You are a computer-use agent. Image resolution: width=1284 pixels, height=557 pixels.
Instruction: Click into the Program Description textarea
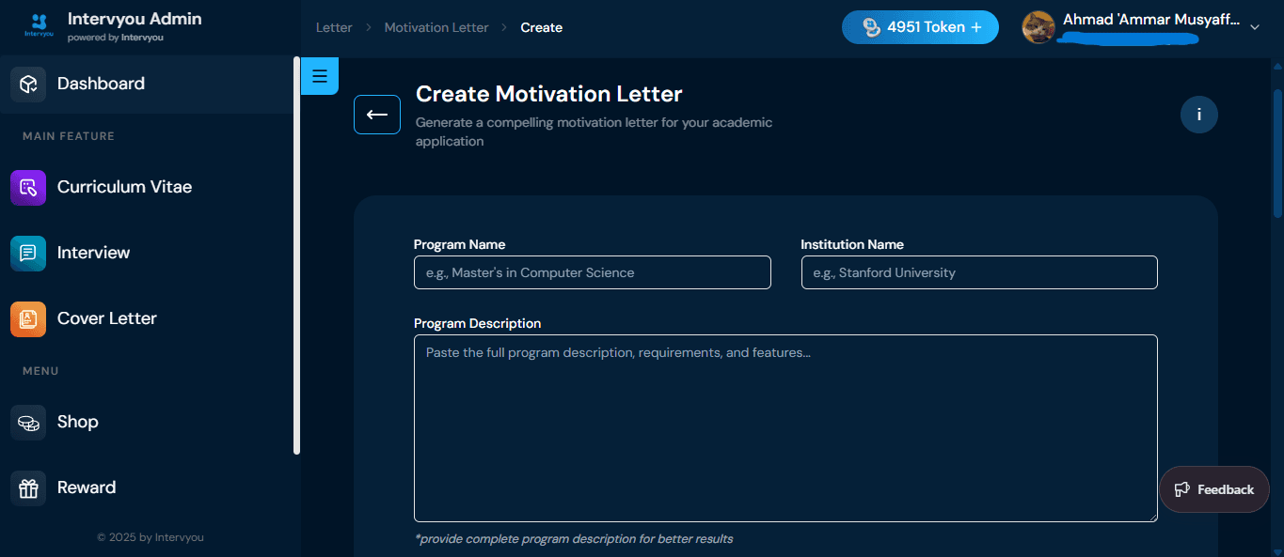point(785,428)
